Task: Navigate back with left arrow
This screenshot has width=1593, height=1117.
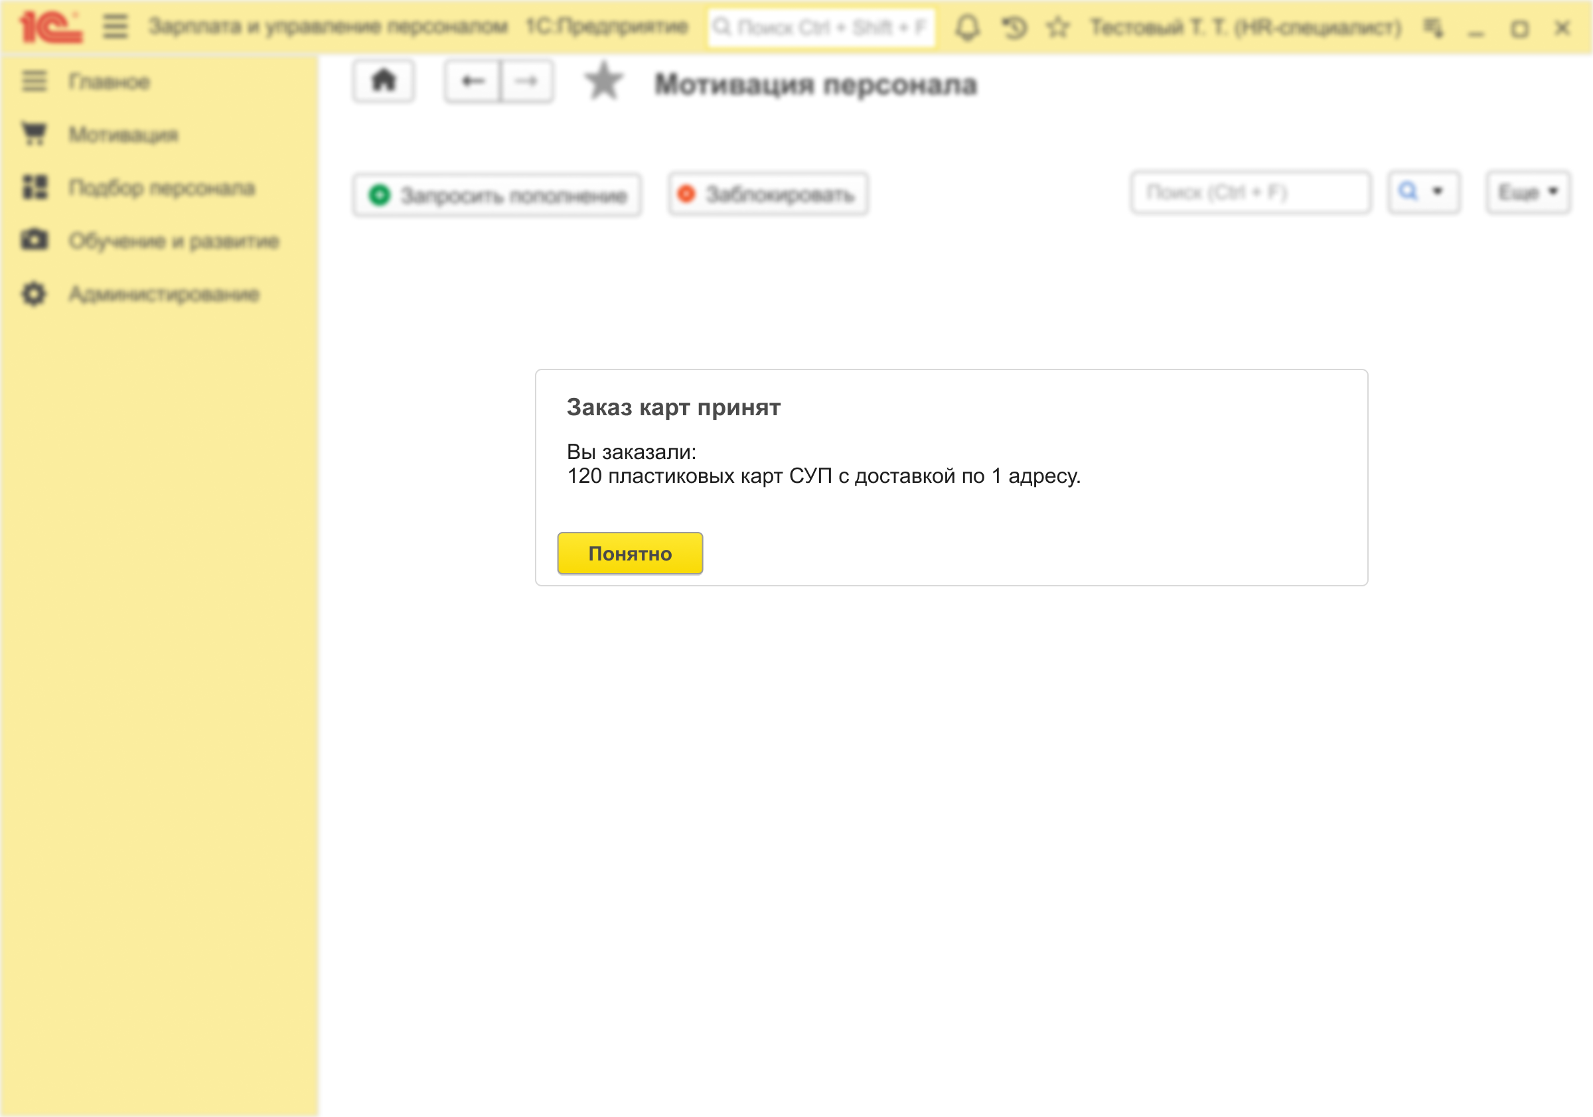Action: click(473, 81)
